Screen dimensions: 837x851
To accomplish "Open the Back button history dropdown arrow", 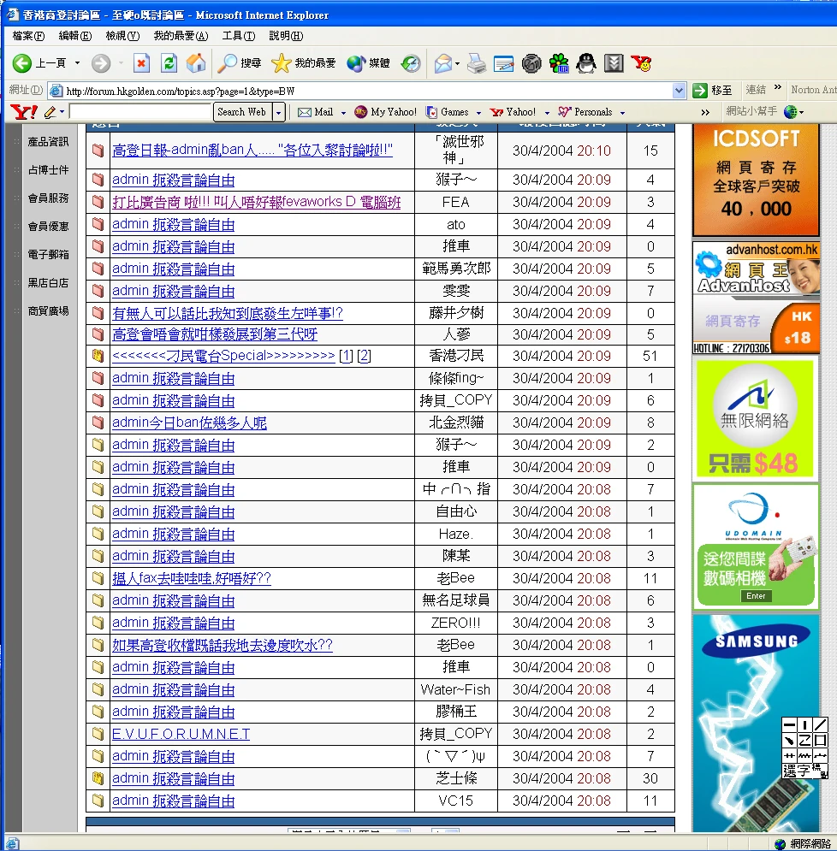I will [x=77, y=63].
